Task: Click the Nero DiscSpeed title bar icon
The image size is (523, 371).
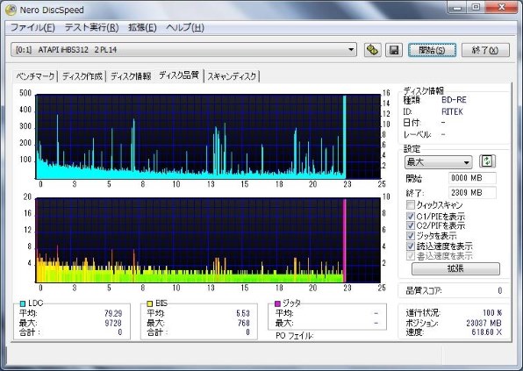Action: (11, 10)
